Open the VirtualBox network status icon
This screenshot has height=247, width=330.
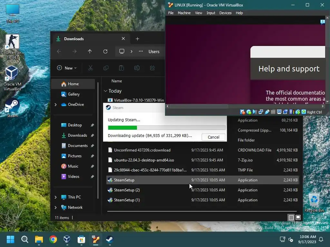pos(261,112)
